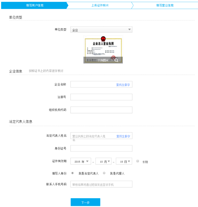This screenshot has height=207, width=198.
Task: Go to the 填写商户信息 step tab
Action: click(x=35, y=5)
